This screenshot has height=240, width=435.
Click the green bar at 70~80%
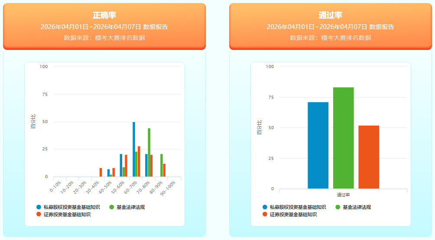click(x=149, y=152)
